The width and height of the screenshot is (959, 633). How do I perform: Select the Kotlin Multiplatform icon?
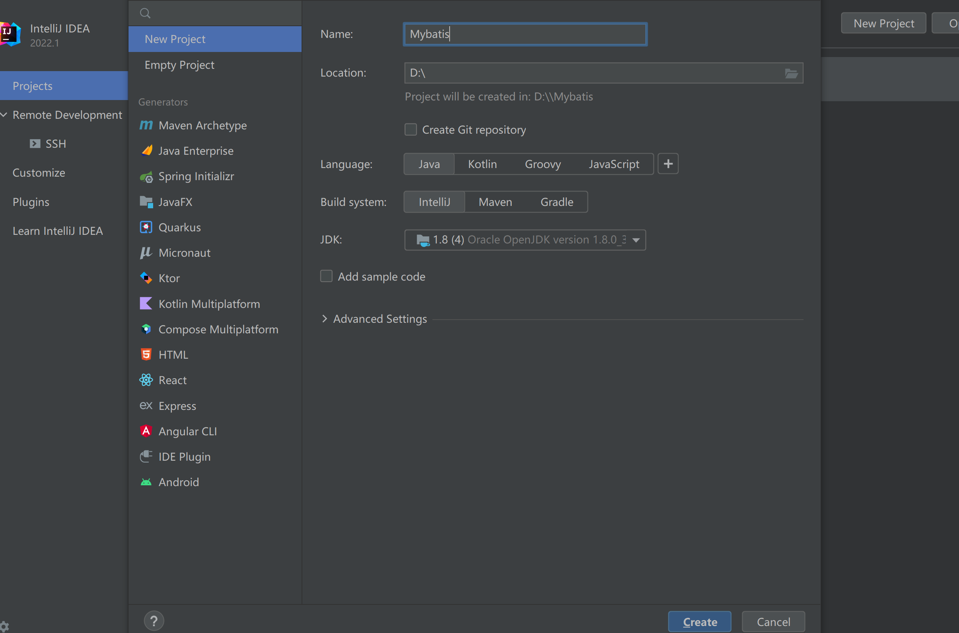point(146,304)
